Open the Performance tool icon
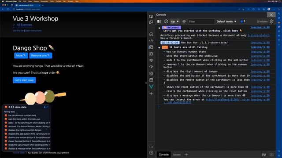This screenshot has height=158, width=282. click(x=151, y=67)
